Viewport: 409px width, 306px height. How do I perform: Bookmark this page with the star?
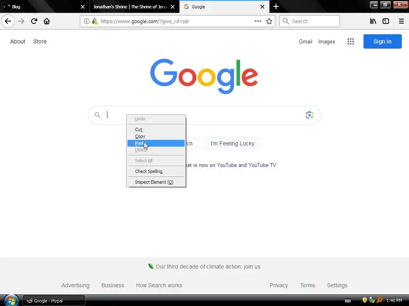tap(269, 21)
